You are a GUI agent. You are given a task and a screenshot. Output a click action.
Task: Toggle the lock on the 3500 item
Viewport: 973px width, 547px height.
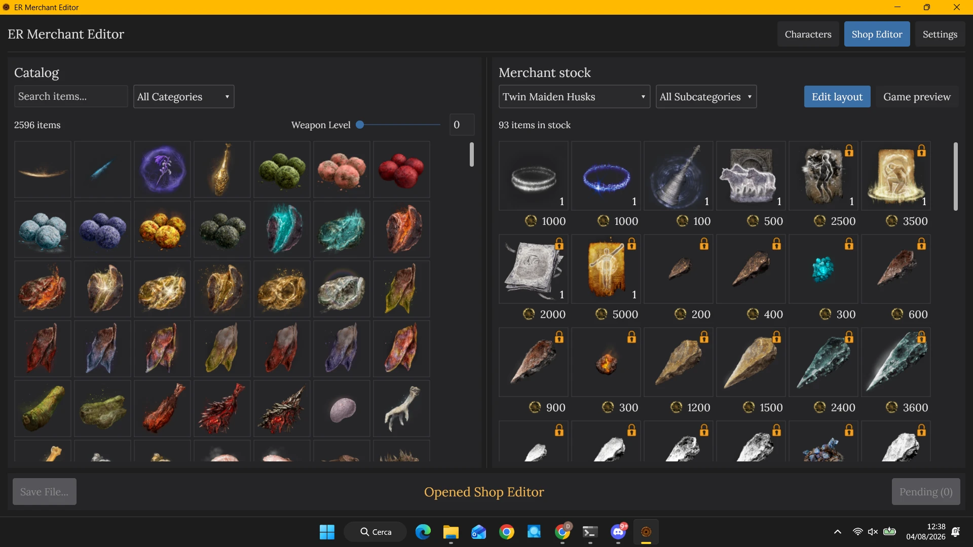point(921,150)
